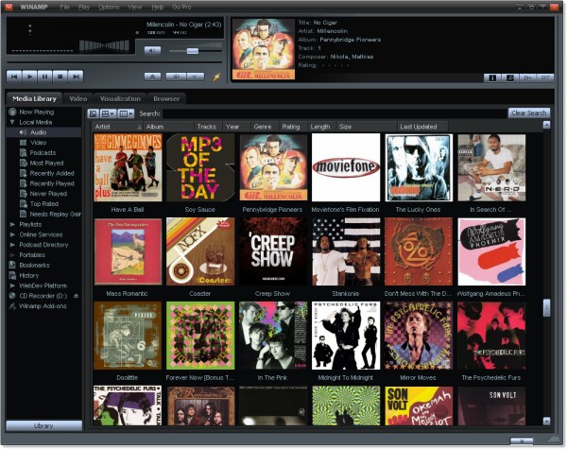
Task: Open the view layout dropdown arrow
Action: (112, 113)
